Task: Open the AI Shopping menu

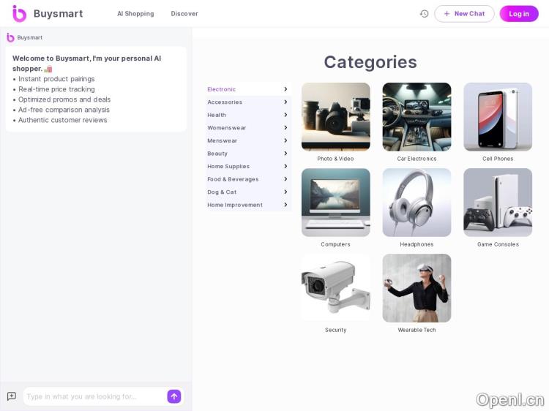Action: 135,14
